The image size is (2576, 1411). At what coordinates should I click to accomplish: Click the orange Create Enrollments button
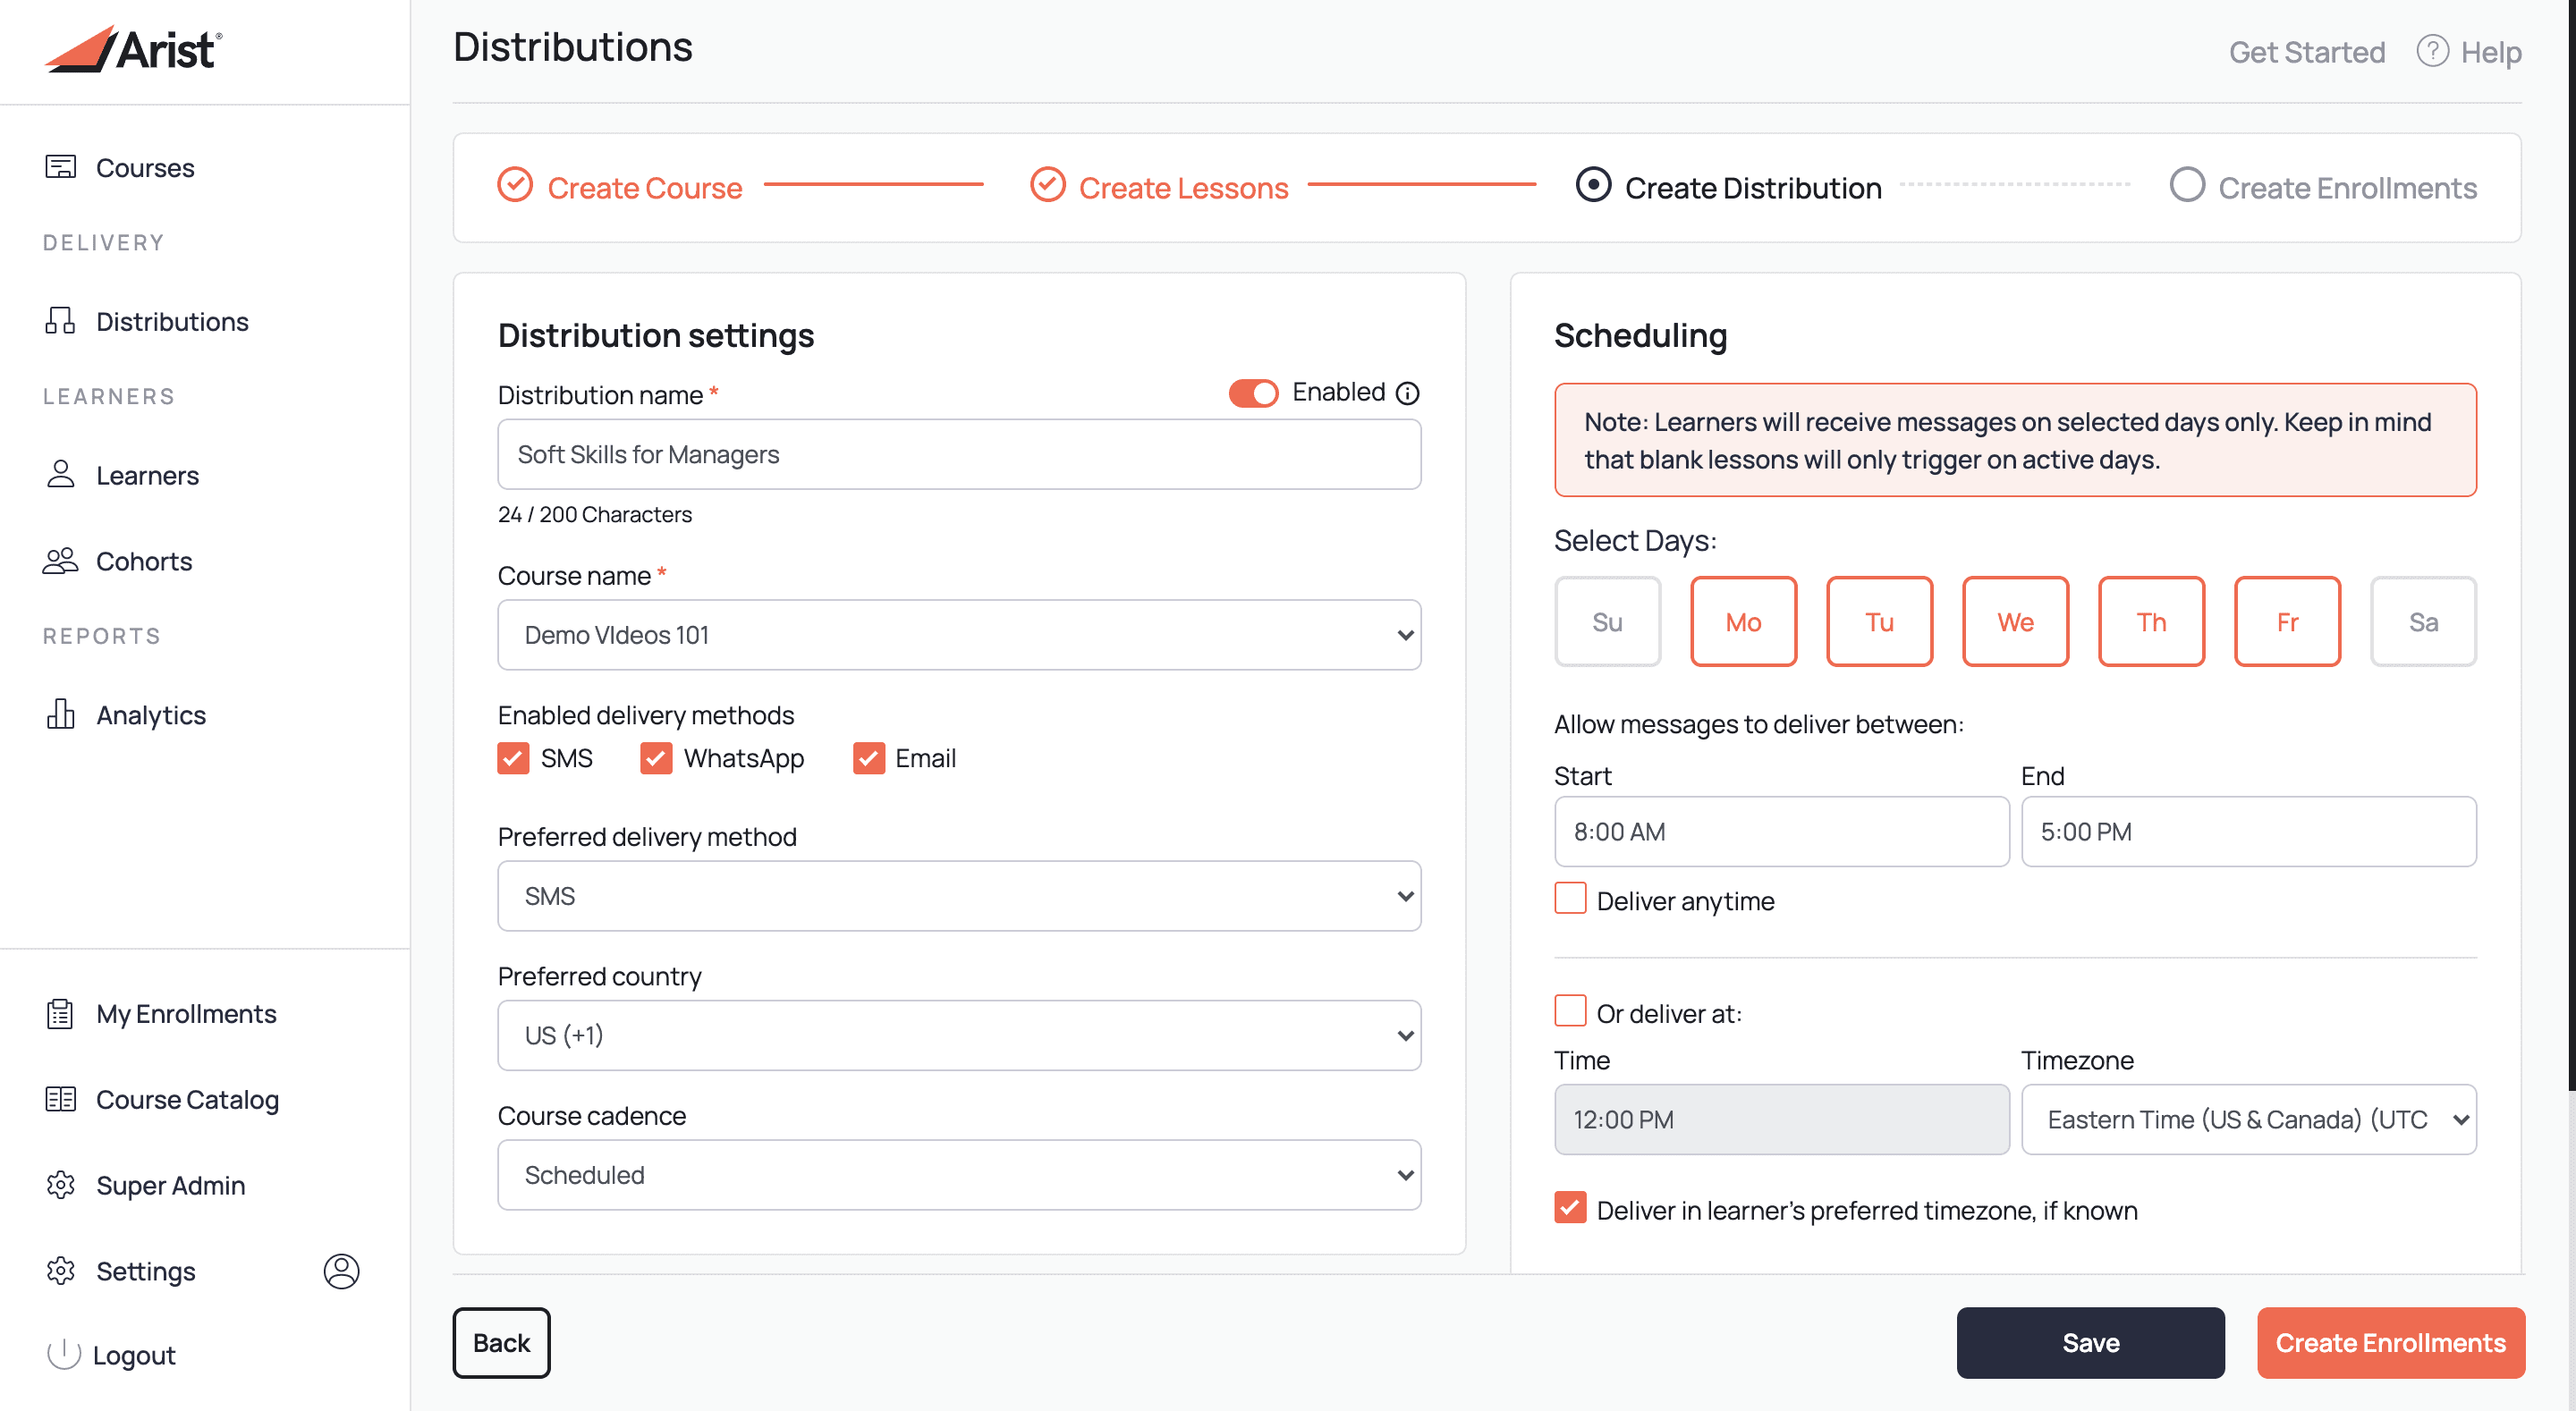click(2390, 1342)
